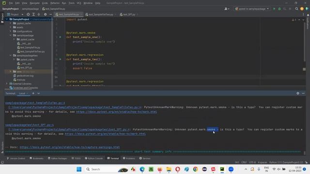This screenshot has width=310, height=174.
Task: Open run configuration dropdown pytest in samplepackage
Action: click(252, 9)
